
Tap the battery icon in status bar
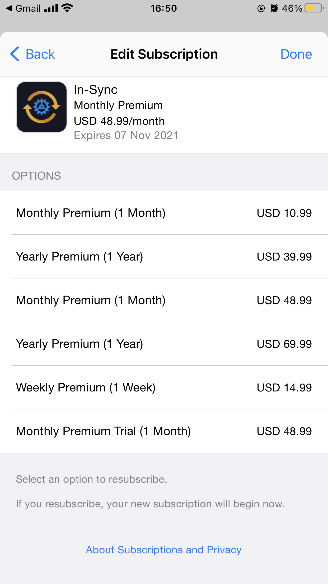(x=314, y=8)
